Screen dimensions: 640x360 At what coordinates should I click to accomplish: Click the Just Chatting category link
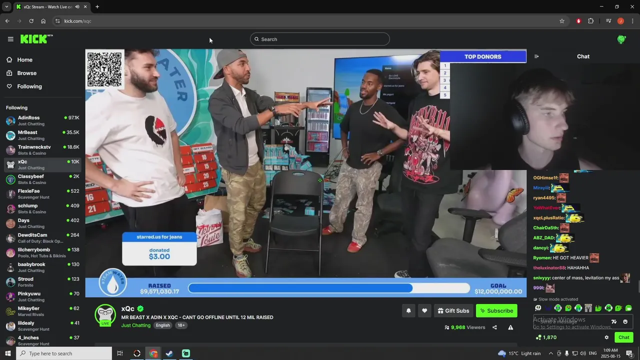pyautogui.click(x=135, y=325)
